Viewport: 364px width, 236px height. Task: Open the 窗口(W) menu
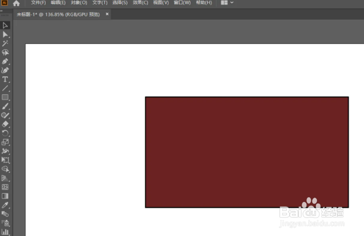coord(182,3)
